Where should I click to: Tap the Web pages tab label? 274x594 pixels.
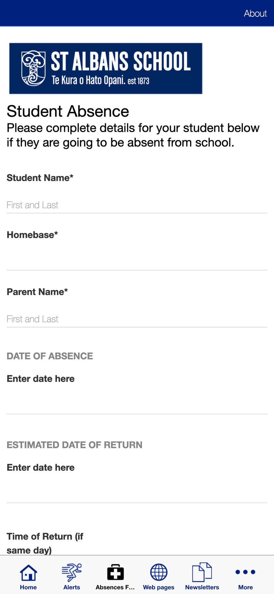pos(159,587)
